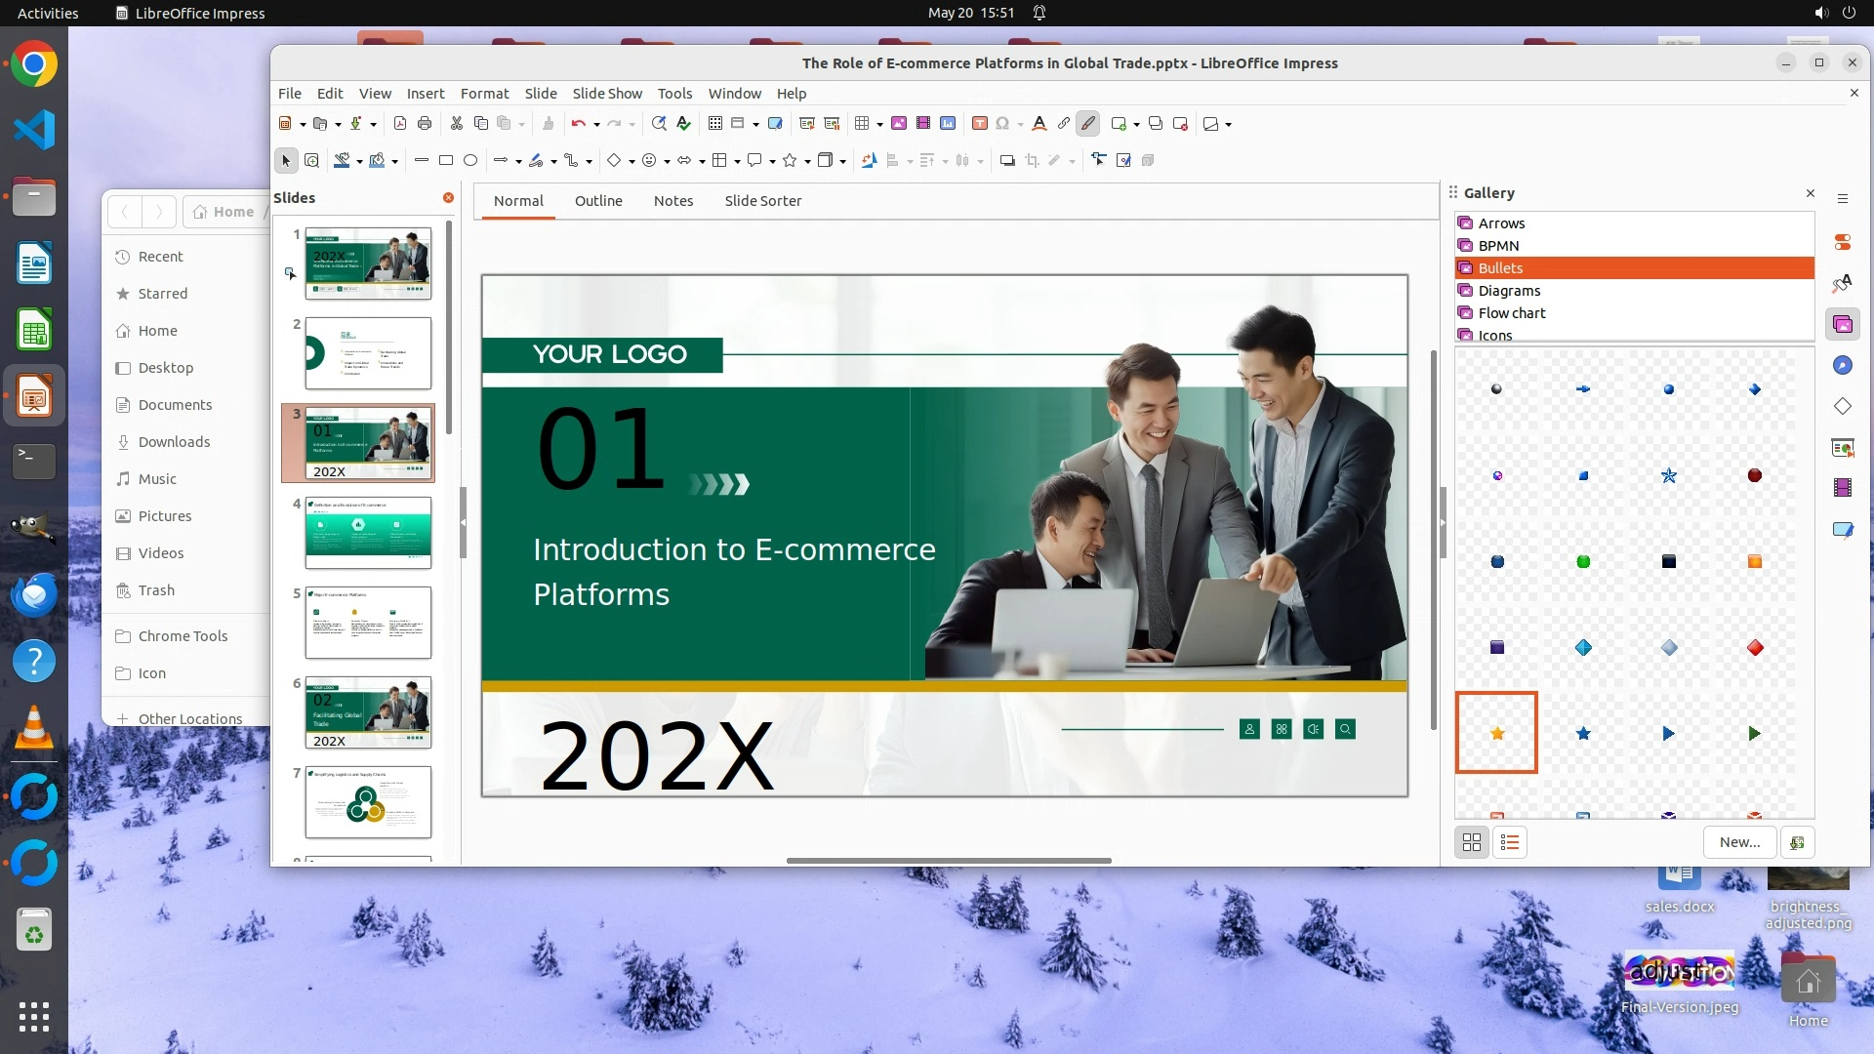Click the Insert Image icon
This screenshot has width=1874, height=1054.
coord(898,124)
